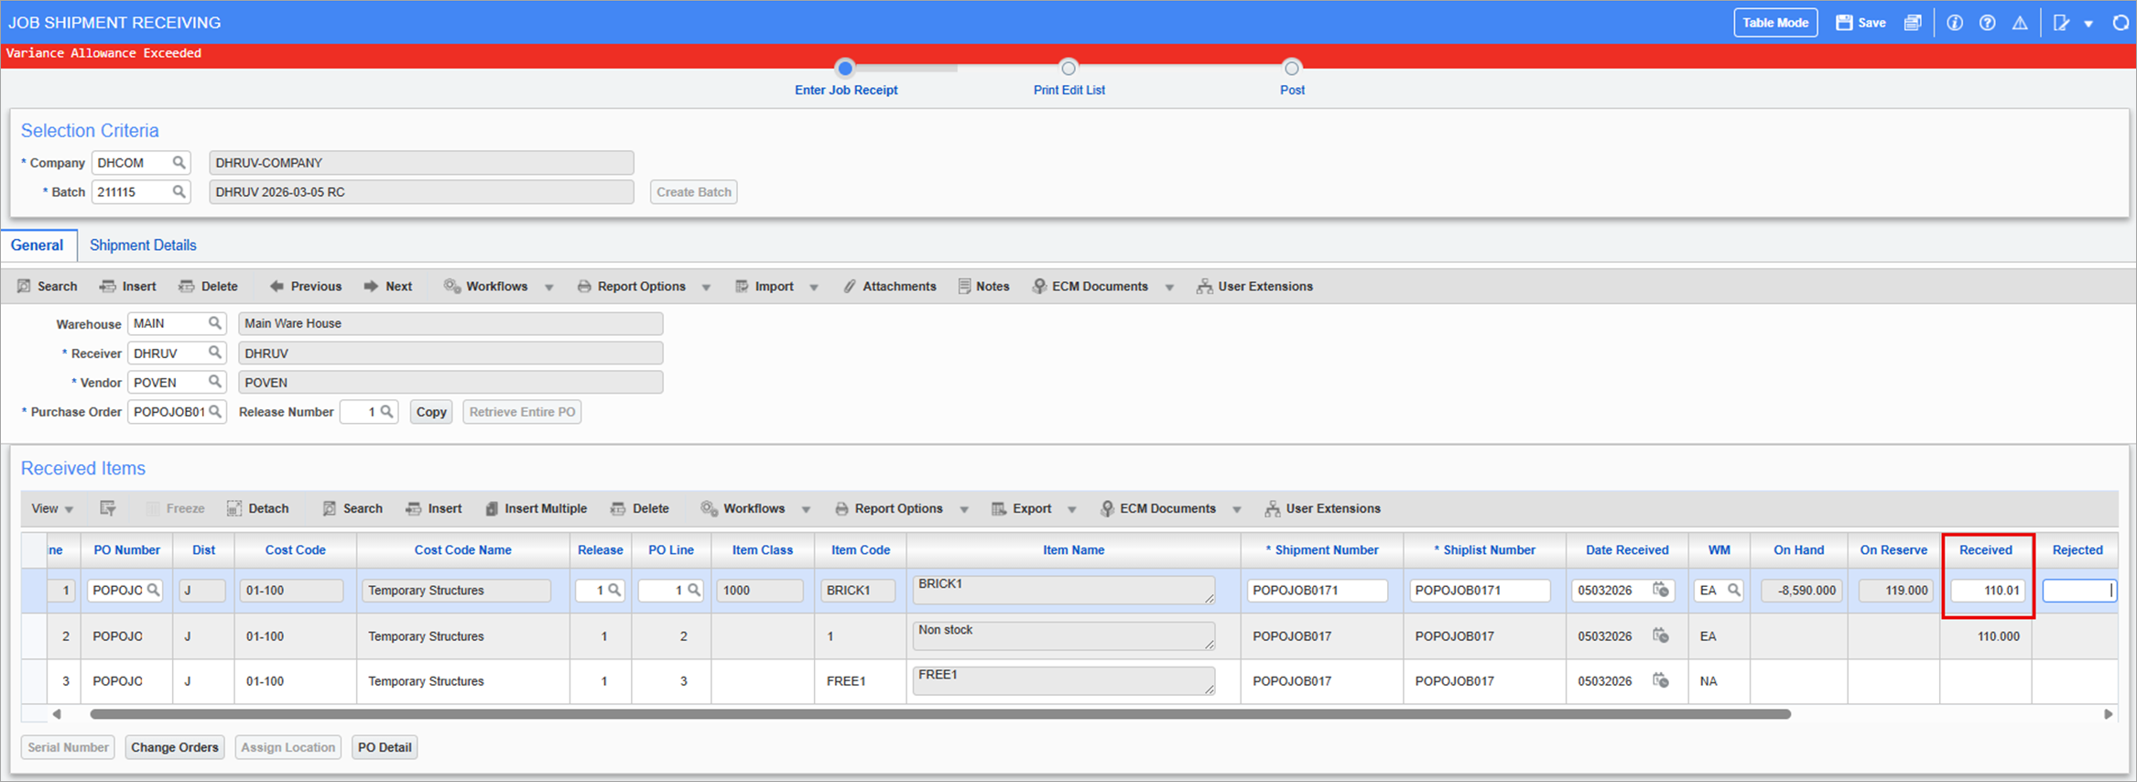Click the query-by-example icon beside View
This screenshot has height=782, width=2137.
[108, 508]
